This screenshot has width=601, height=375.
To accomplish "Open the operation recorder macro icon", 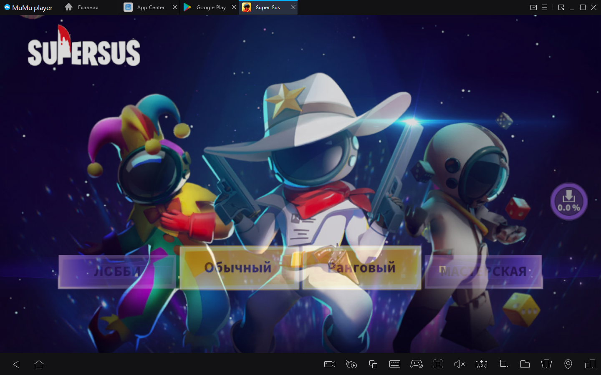I will click(x=351, y=364).
